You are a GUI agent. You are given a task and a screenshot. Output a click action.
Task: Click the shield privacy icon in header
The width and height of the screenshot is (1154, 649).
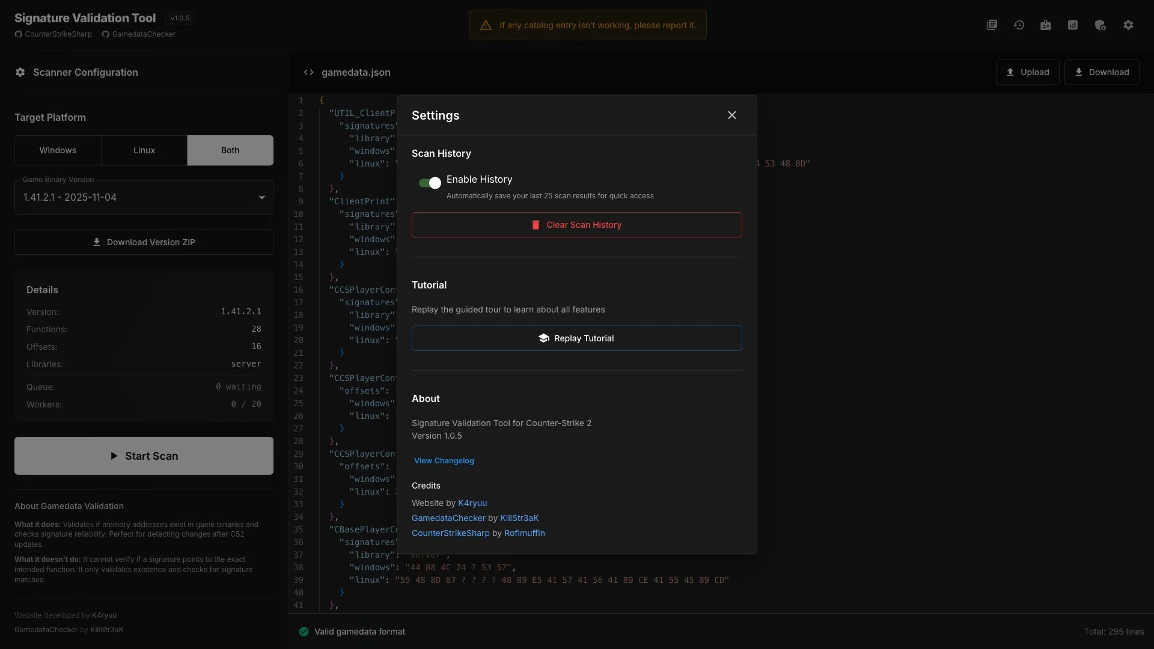[1101, 25]
